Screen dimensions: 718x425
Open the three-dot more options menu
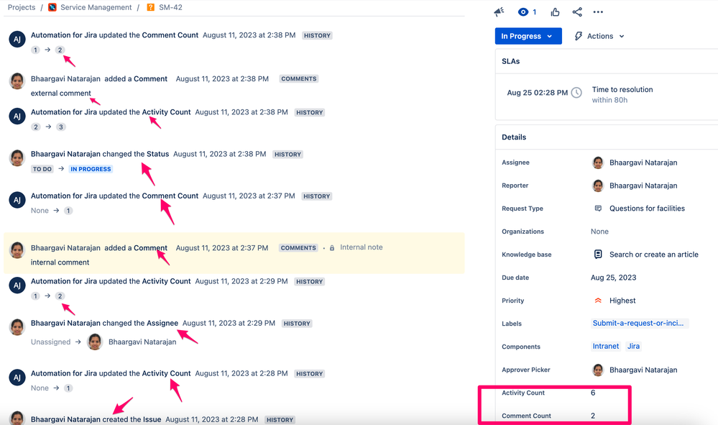pos(598,12)
